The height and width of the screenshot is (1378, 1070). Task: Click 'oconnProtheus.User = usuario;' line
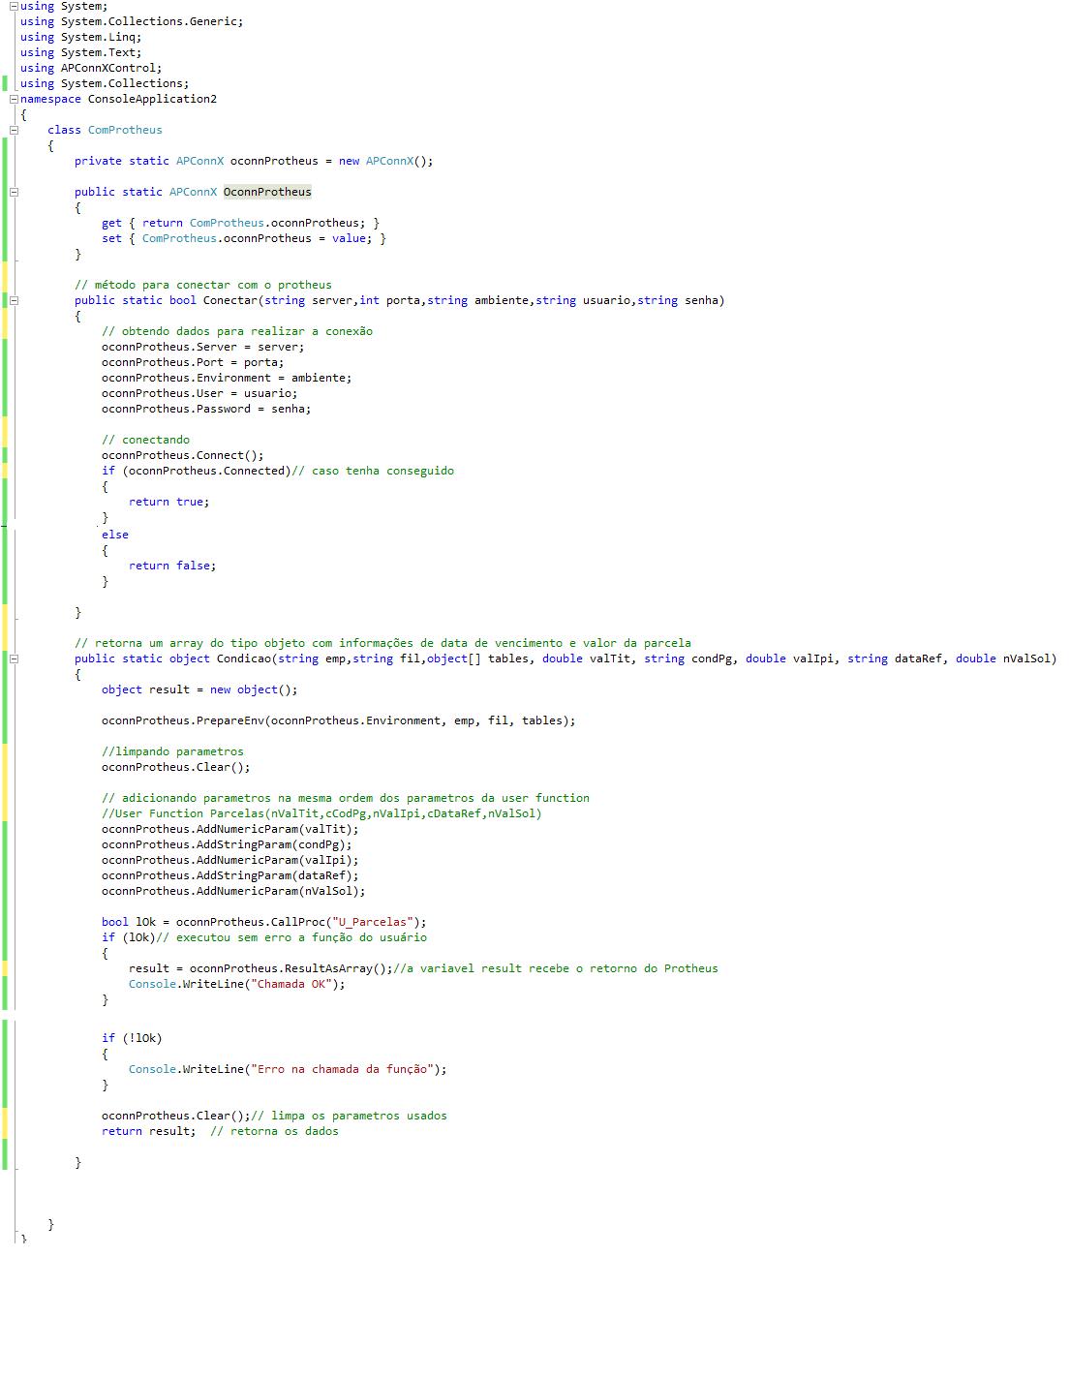coord(199,393)
